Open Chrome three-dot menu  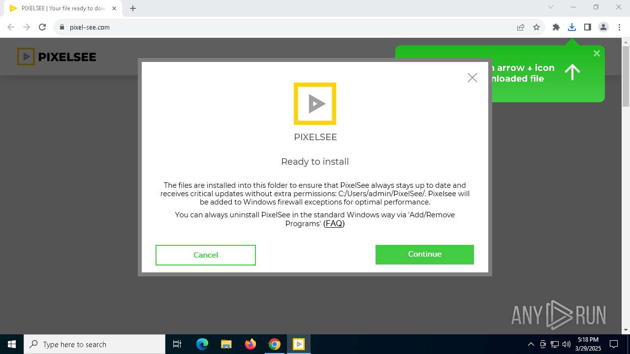(619, 27)
